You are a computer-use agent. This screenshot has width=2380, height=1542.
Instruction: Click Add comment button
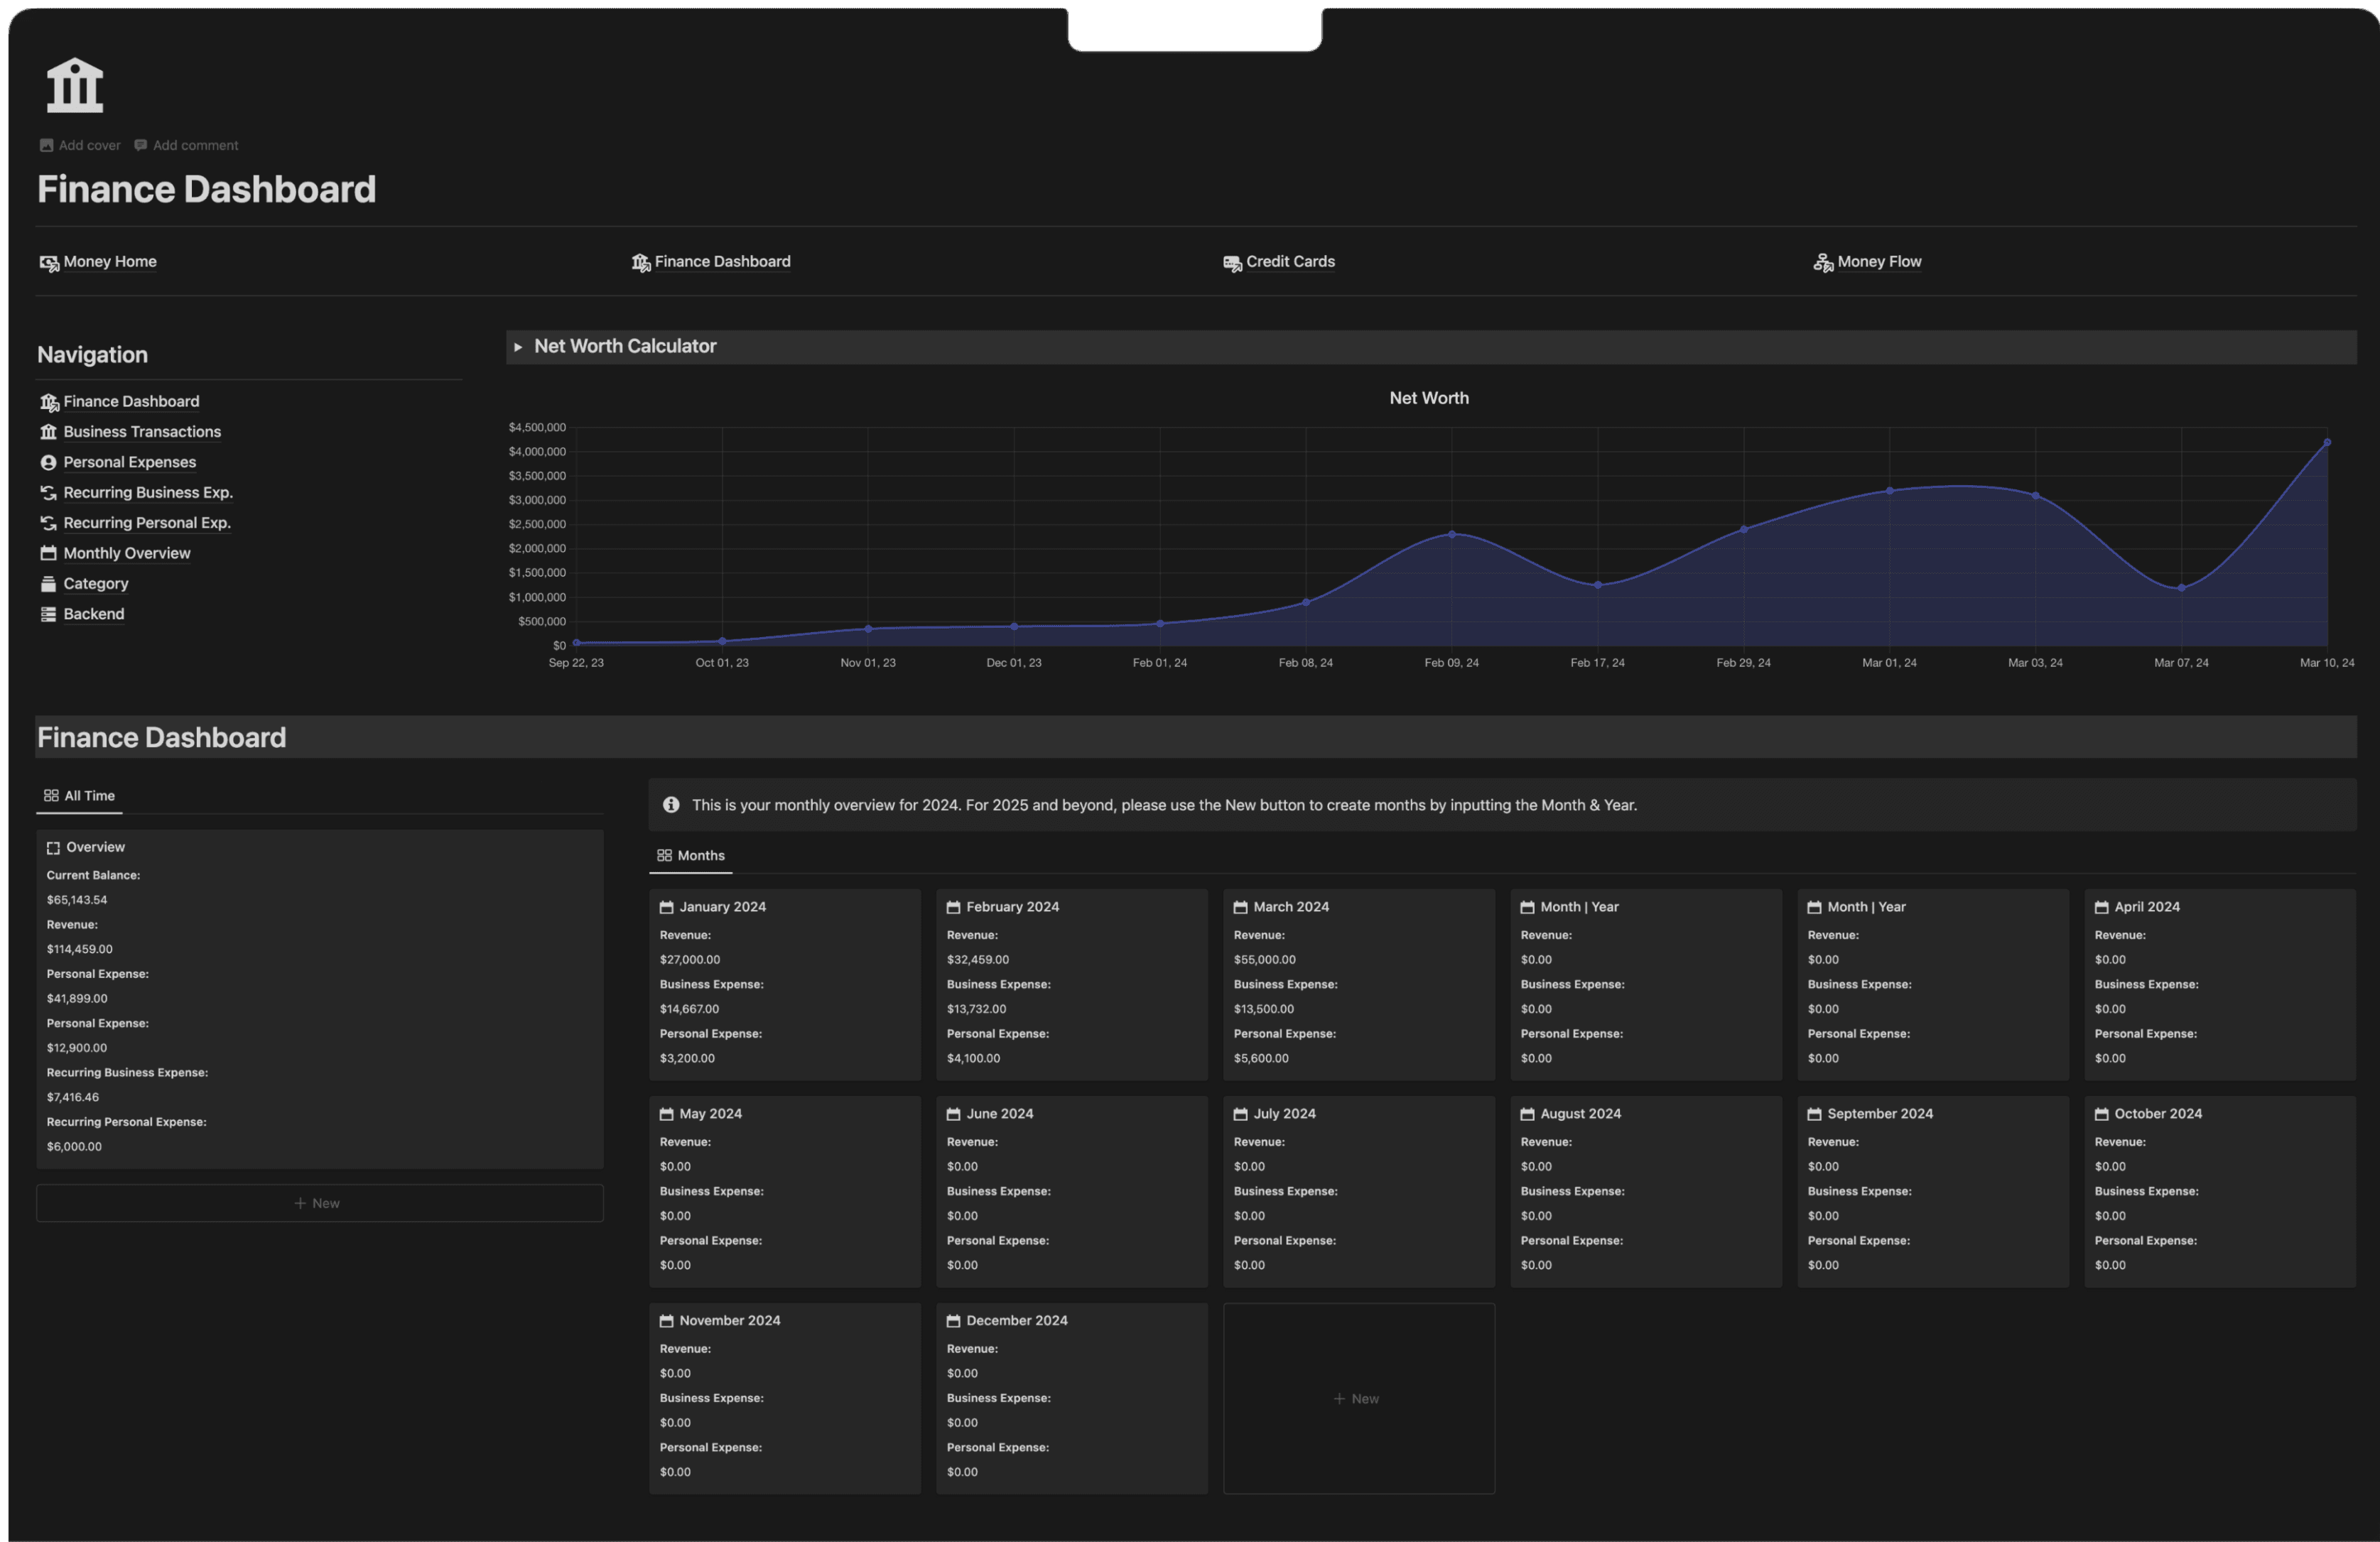(186, 146)
